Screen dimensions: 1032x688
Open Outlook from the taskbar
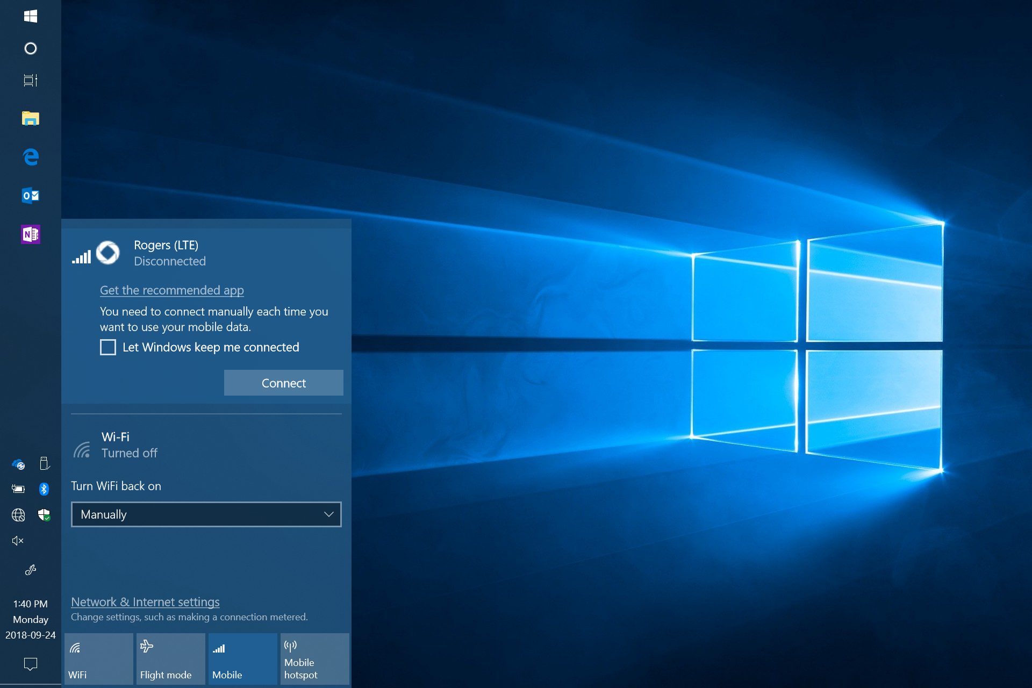pyautogui.click(x=31, y=196)
